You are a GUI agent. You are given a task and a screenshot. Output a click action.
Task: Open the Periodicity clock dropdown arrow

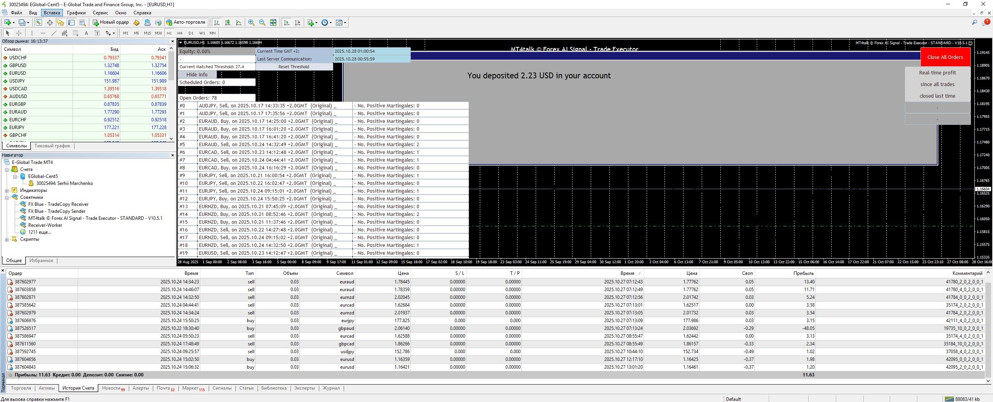tap(330, 22)
